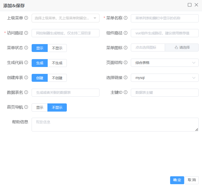The image size is (202, 188).
Task: Open the 选择链接 dropdown showing mysql
Action: pos(165,78)
